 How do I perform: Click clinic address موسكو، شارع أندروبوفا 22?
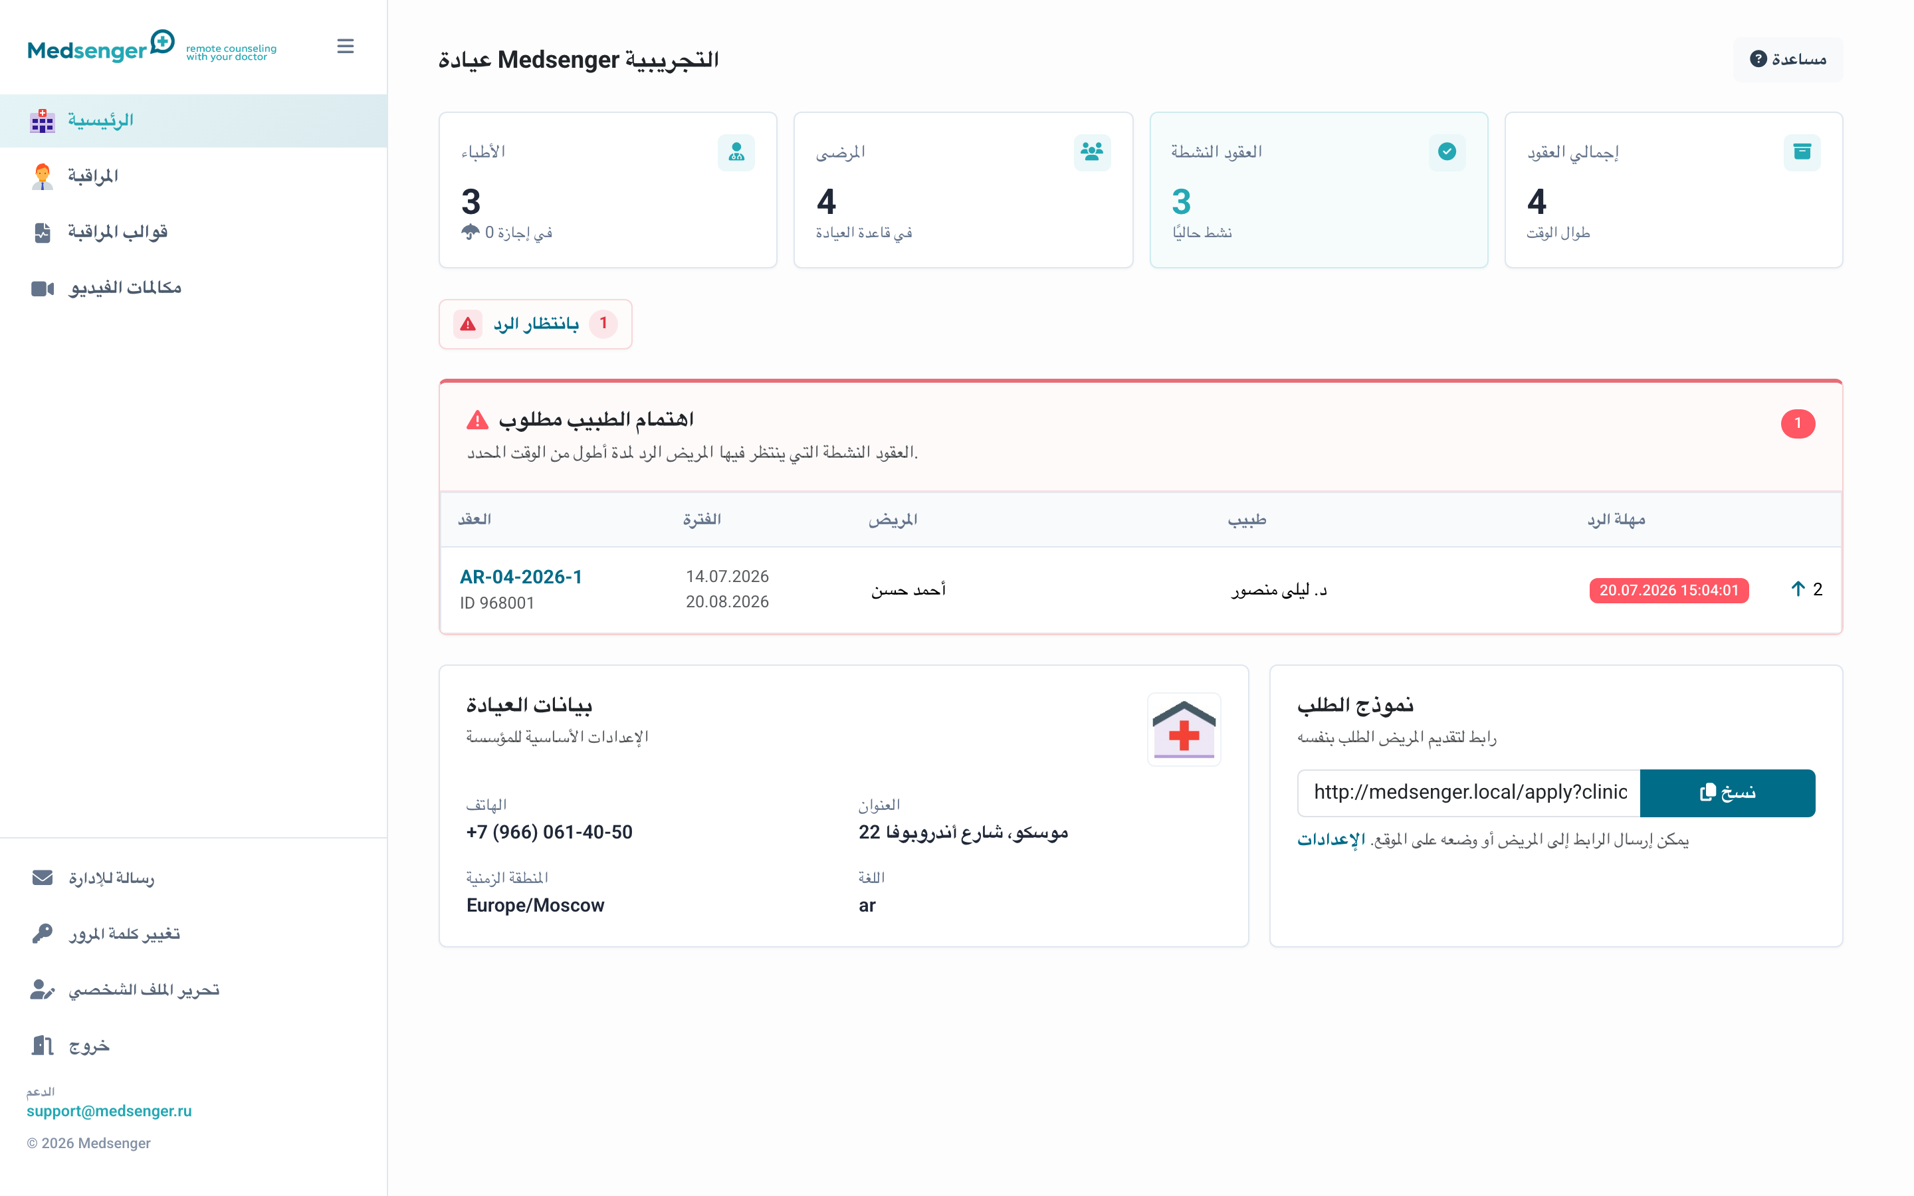(x=962, y=832)
